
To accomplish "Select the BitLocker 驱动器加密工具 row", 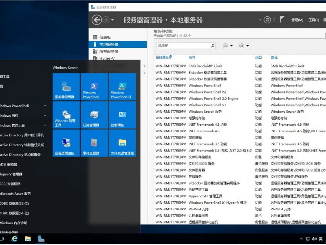I will pos(240,73).
